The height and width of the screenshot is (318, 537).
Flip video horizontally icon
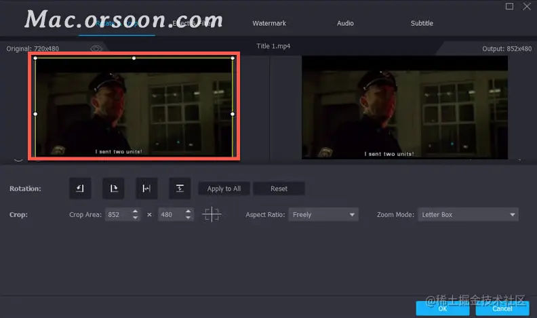tap(146, 188)
